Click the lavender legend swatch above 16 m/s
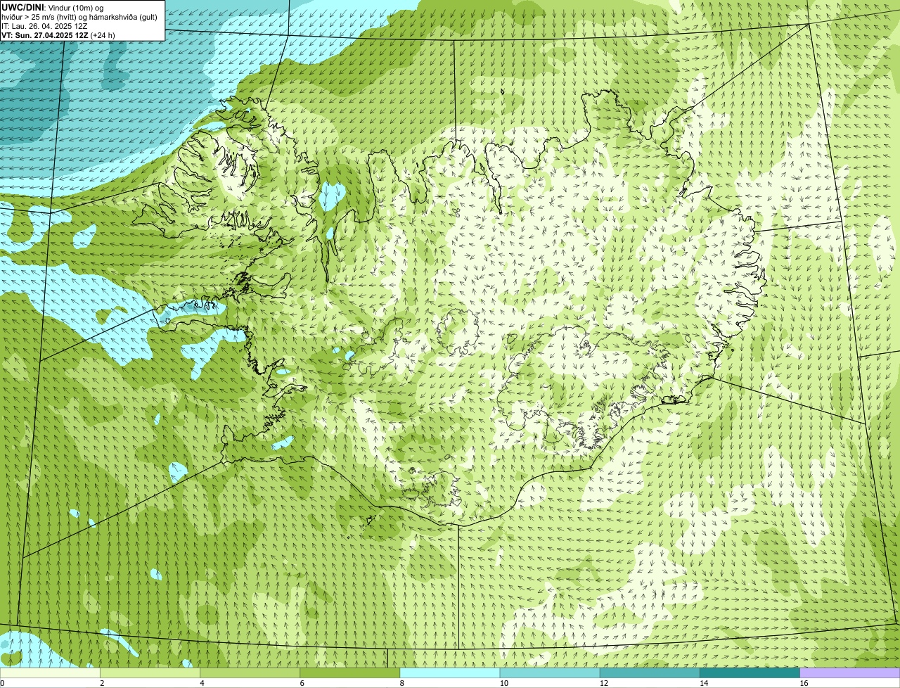The width and height of the screenshot is (900, 688). [x=850, y=673]
